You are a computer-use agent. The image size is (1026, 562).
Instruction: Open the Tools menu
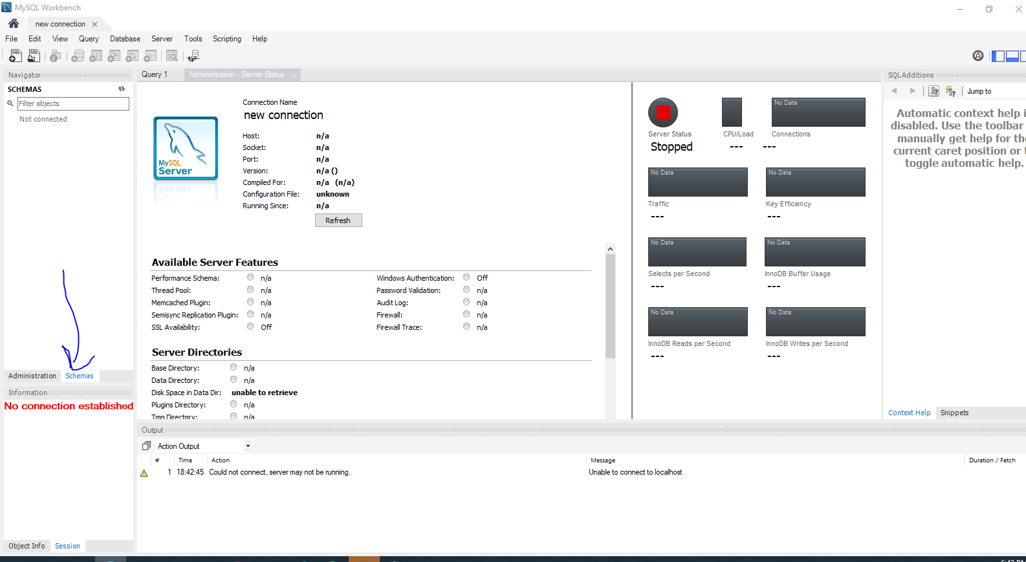click(x=193, y=39)
